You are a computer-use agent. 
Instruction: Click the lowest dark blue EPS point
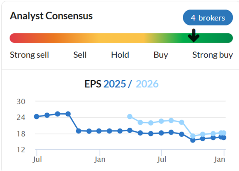pyautogui.click(x=193, y=140)
